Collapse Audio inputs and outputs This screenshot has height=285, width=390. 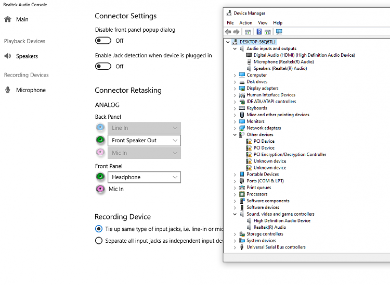[x=235, y=48]
